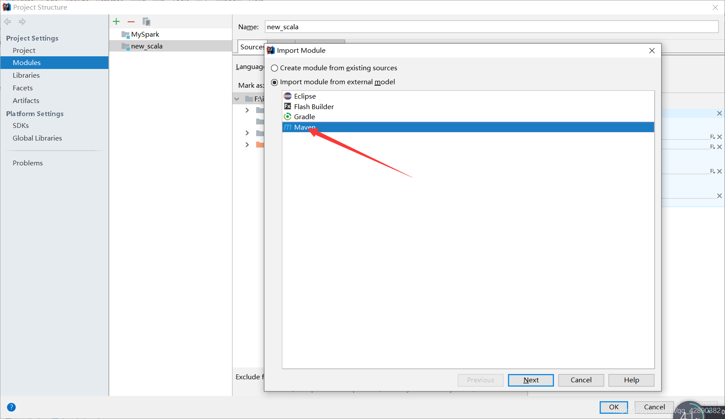Add a new module with the plus icon
The height and width of the screenshot is (419, 725).
116,21
